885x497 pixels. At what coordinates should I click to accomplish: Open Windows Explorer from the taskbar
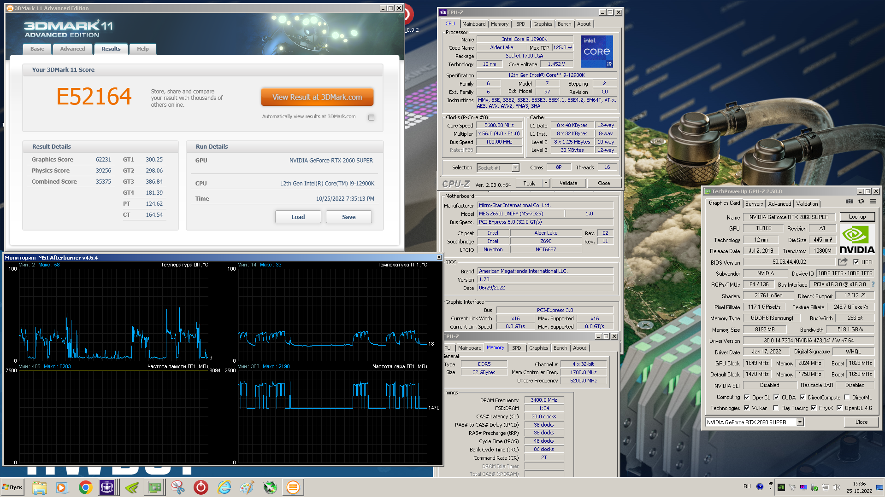coord(40,487)
